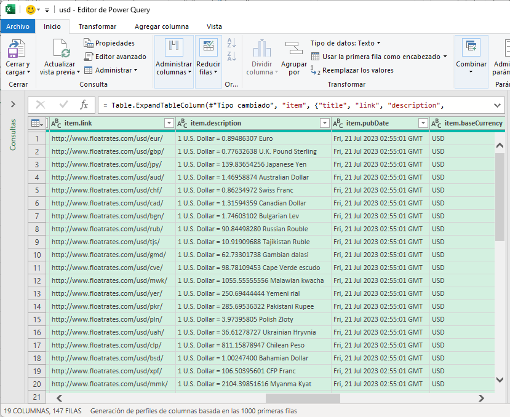Viewport: 510px width, 417px height.
Task: Select the Polish Zloty description cell
Action: [x=253, y=319]
